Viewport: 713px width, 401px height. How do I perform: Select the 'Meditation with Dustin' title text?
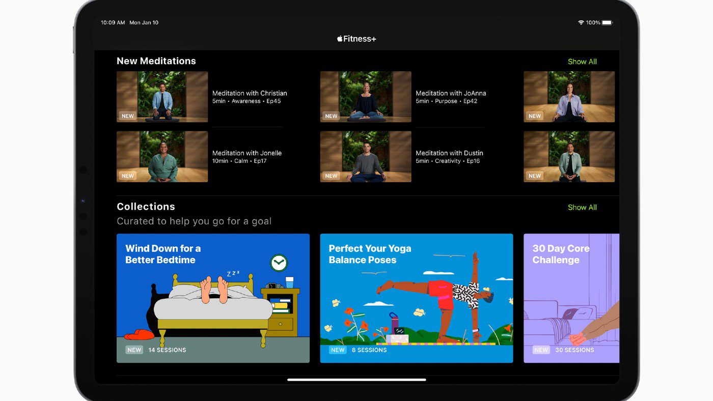point(449,153)
